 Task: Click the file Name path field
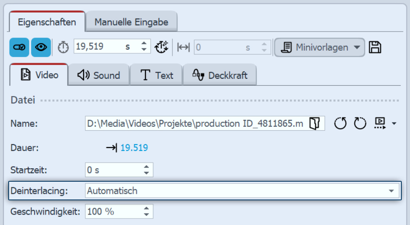tap(195, 124)
